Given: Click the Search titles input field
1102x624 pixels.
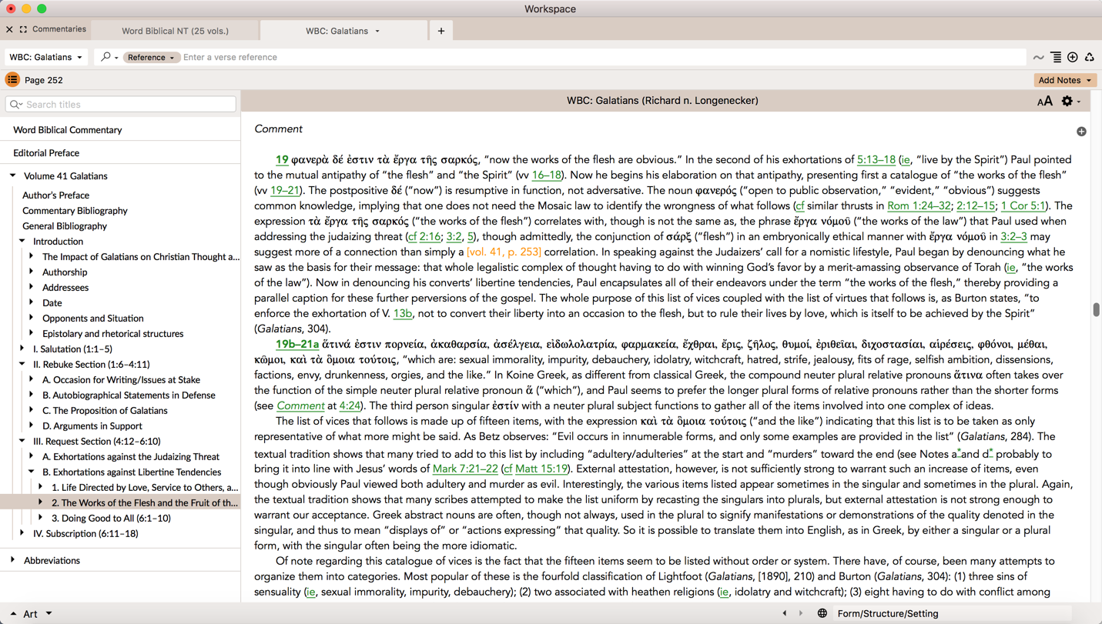Looking at the screenshot, I should click(122, 105).
